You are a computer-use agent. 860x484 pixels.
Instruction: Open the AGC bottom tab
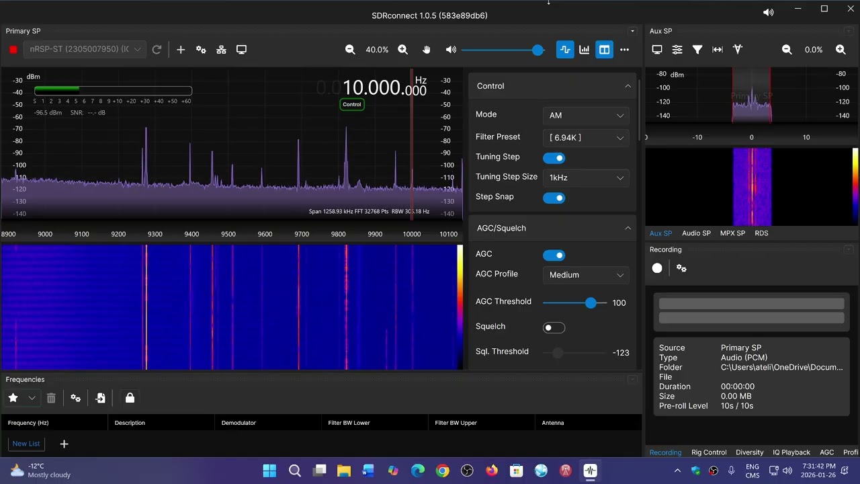(826, 452)
